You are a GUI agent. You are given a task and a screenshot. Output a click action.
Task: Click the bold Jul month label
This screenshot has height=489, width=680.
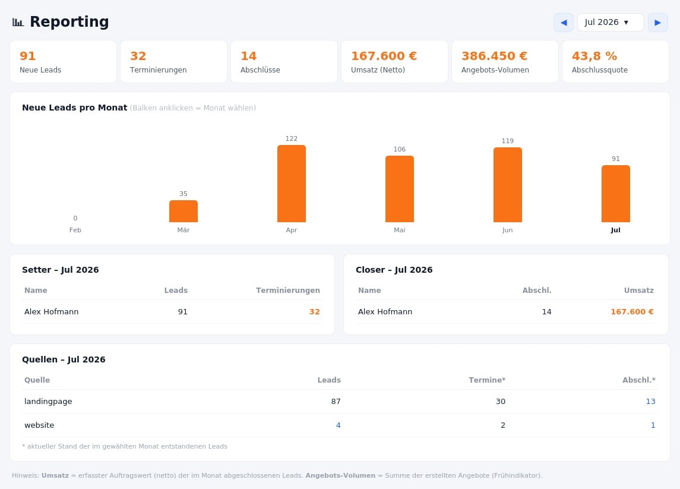[x=615, y=230]
